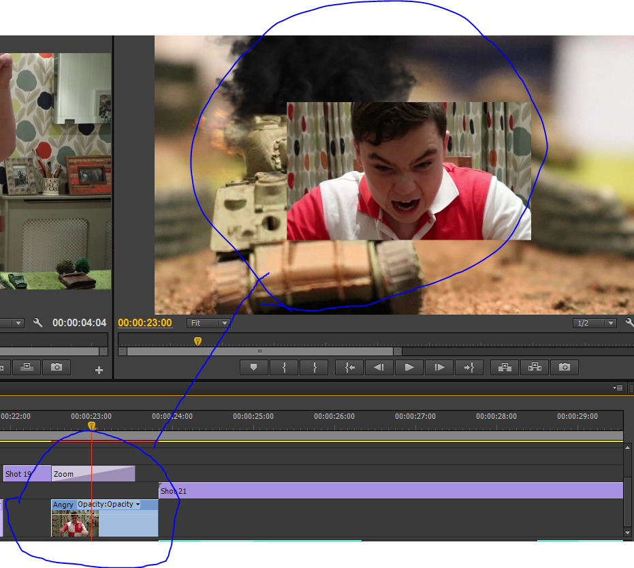Click Program monitor timecode 00:00:23:00
This screenshot has height=568, width=634.
(145, 323)
